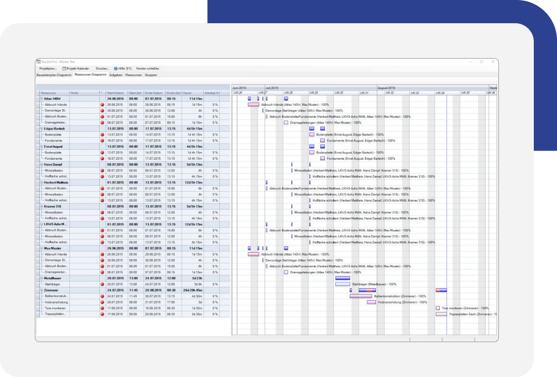Collapse the Herbert Mattheis resource group
Viewport: 557px width, 377px height.
(41, 182)
